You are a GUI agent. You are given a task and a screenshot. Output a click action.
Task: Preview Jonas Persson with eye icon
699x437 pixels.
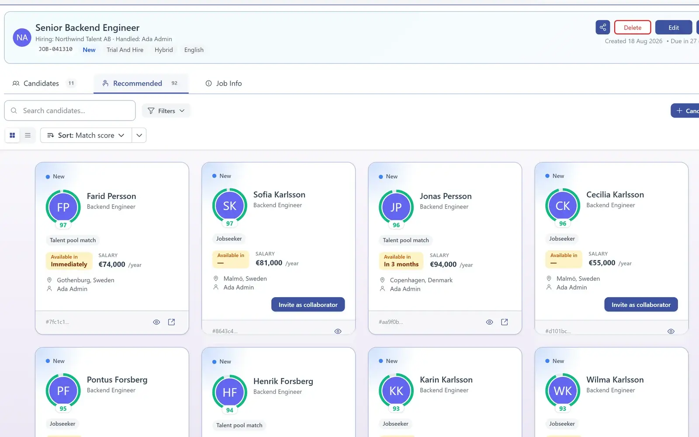pos(489,322)
